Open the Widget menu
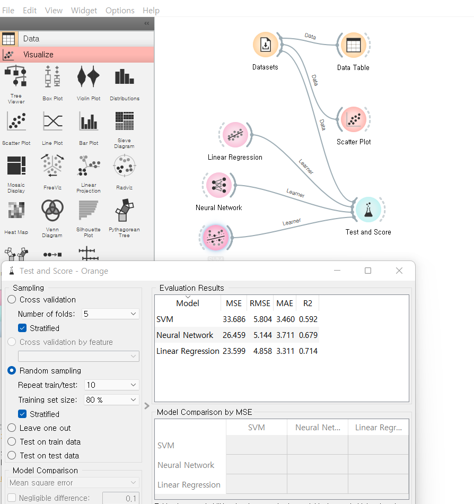Viewport: 474px width, 504px height. pos(84,11)
